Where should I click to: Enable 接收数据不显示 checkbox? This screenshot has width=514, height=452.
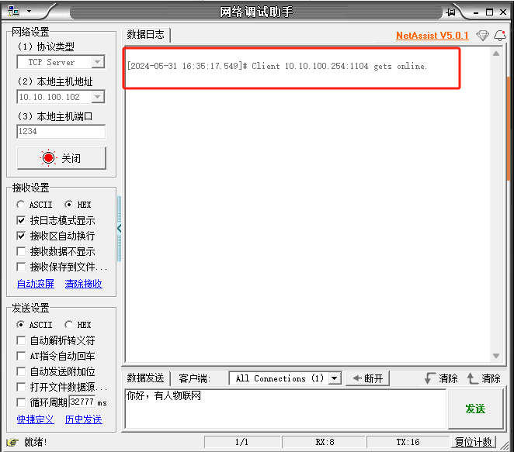coord(21,251)
